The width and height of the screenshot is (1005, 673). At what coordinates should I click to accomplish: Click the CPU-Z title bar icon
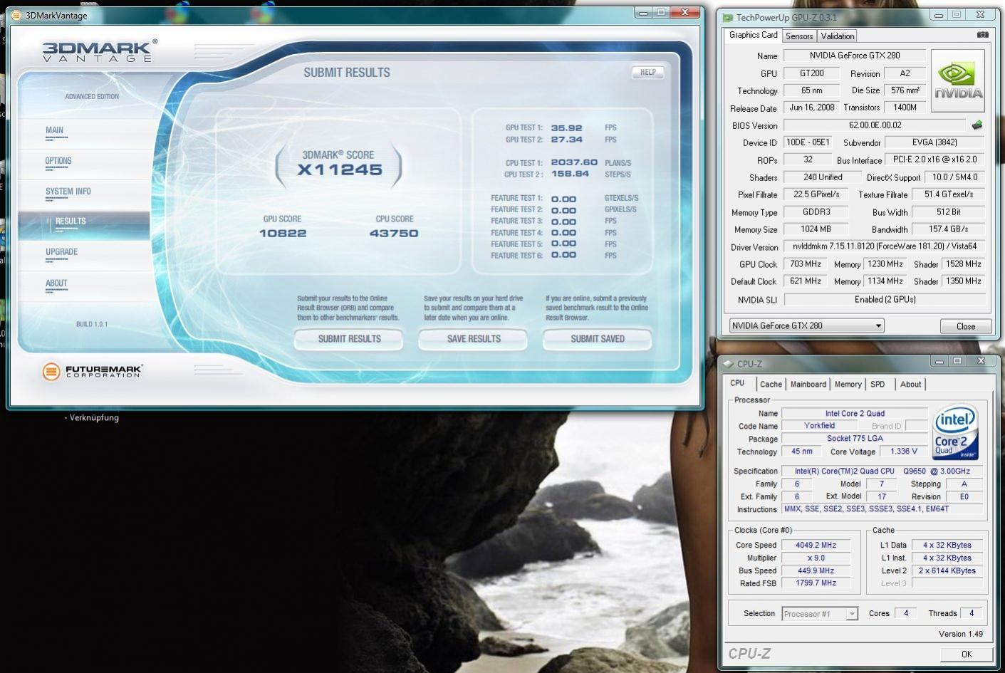pos(728,363)
